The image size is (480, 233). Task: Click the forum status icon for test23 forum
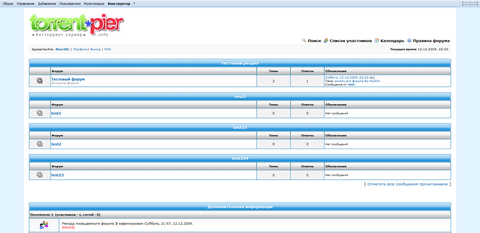point(40,175)
